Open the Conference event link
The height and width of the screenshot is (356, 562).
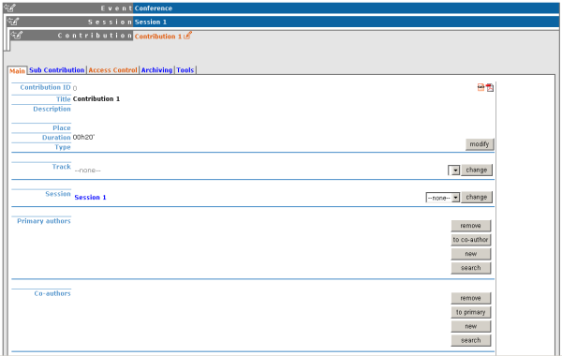click(154, 8)
